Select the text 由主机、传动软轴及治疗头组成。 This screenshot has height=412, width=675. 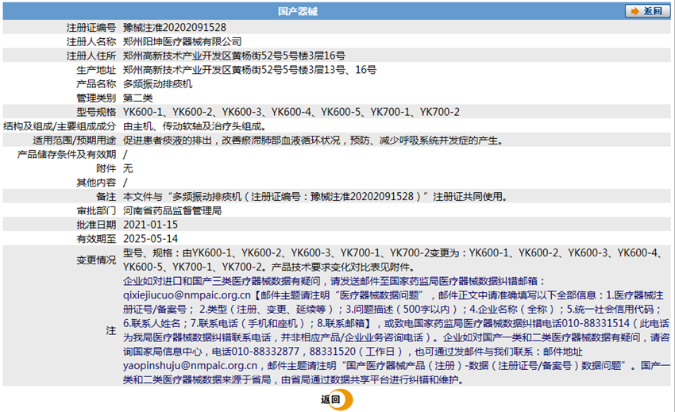pos(195,126)
